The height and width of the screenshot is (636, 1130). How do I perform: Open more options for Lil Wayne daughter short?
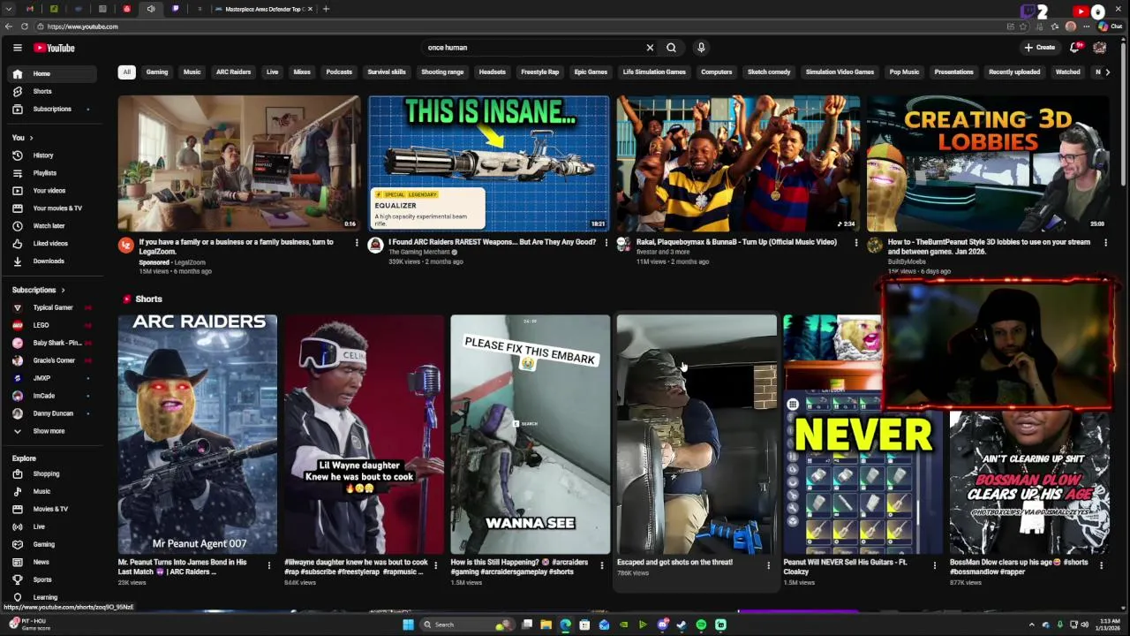pos(435,565)
